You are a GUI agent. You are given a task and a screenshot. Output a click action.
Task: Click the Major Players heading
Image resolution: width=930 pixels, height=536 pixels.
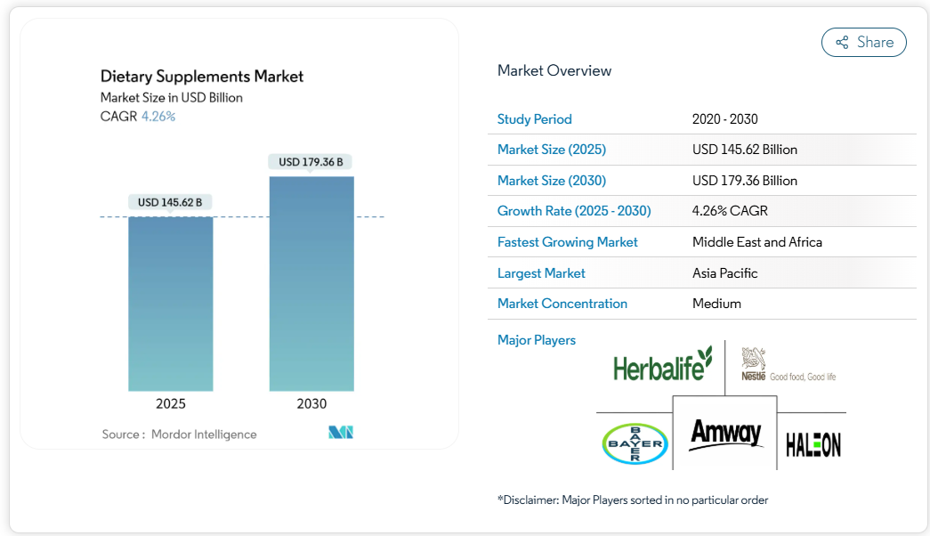pos(536,340)
